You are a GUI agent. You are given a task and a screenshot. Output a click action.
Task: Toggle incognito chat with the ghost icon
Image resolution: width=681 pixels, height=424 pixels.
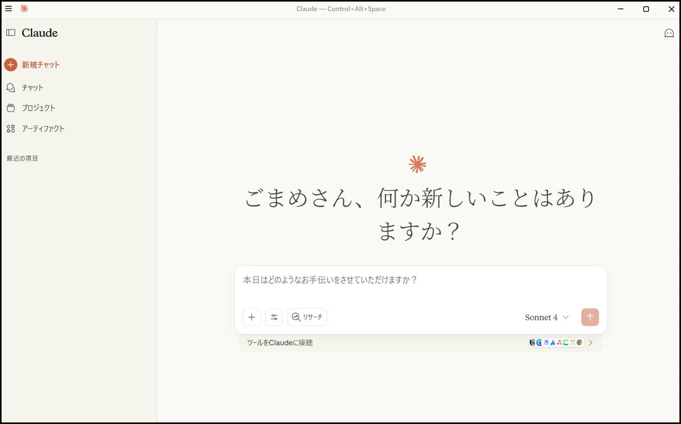(x=669, y=33)
